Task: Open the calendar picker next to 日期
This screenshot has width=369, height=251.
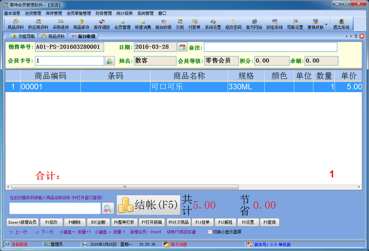Action: click(x=182, y=47)
